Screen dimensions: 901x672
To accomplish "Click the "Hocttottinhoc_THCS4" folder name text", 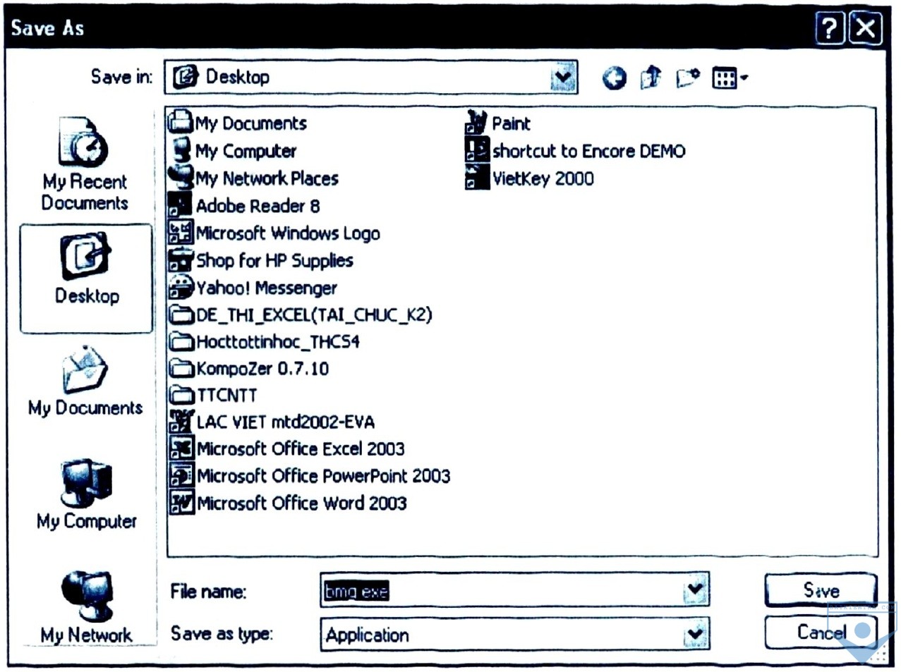I will 278,341.
